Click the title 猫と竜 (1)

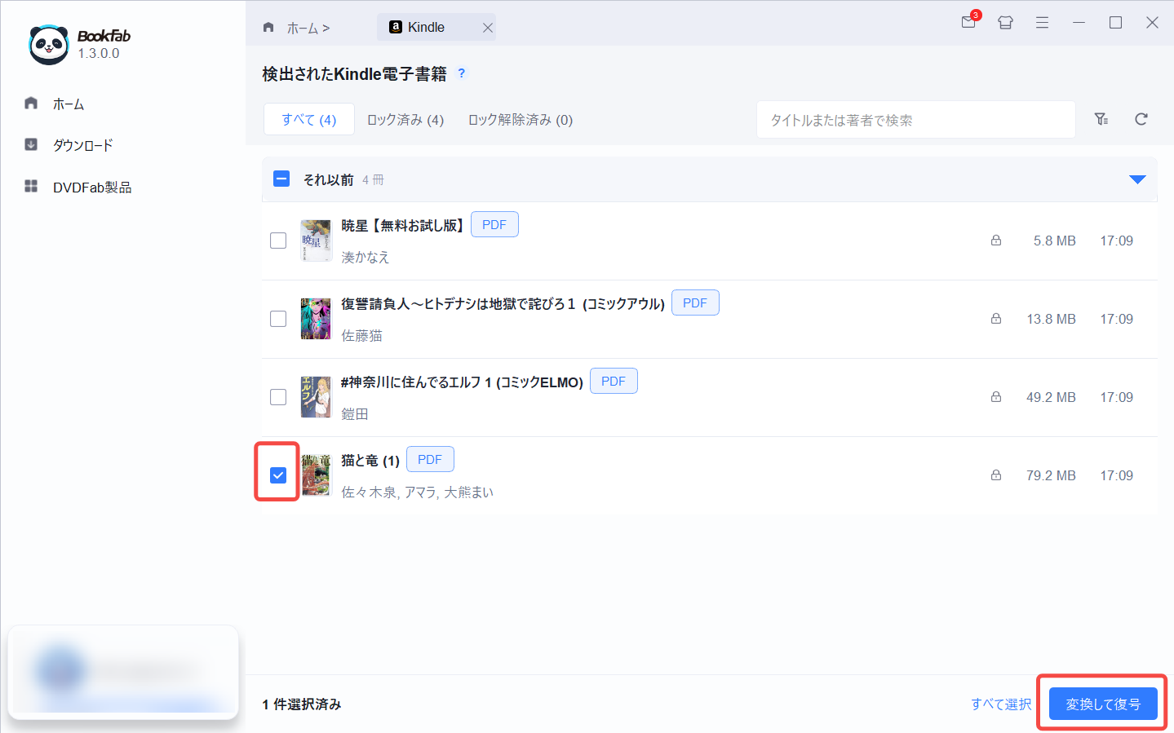point(370,461)
